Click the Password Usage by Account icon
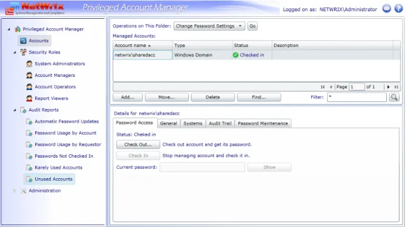This screenshot has height=227, width=407. tap(29, 133)
